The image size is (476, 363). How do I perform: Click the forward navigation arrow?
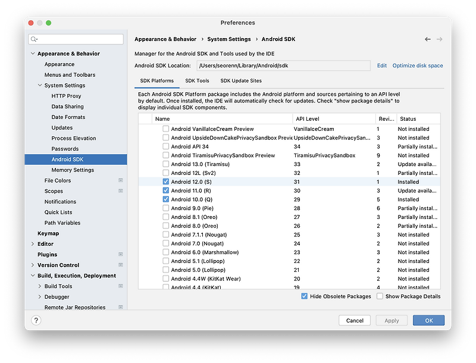coord(439,39)
